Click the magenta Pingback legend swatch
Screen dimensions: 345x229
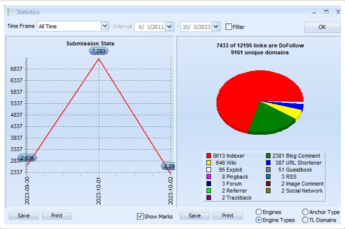(x=209, y=177)
